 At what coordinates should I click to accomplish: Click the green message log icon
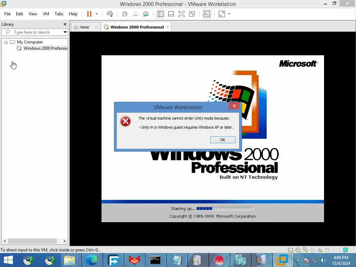click(x=345, y=250)
